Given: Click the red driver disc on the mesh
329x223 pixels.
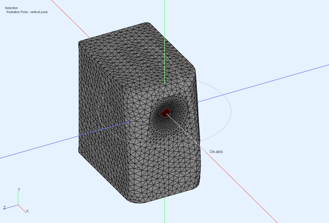Looking at the screenshot, I should coord(166,113).
